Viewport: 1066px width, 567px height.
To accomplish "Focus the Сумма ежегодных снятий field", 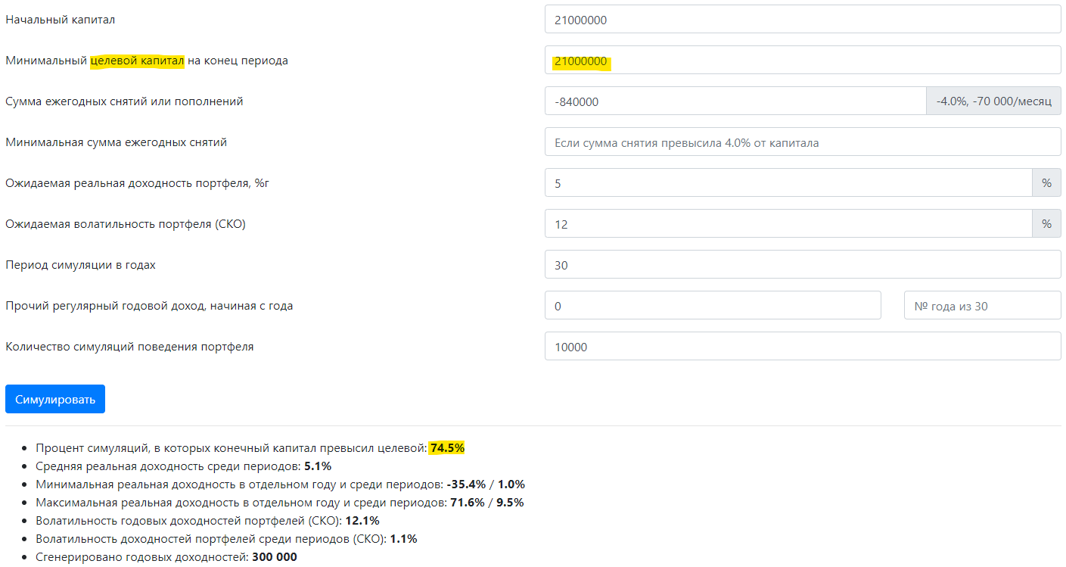I will 735,101.
